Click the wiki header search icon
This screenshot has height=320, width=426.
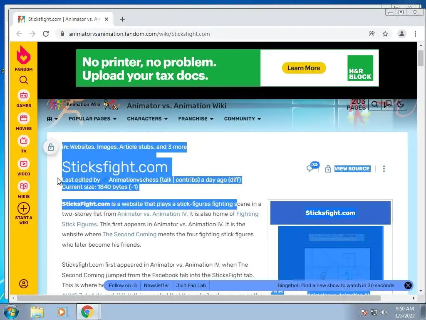pos(375,104)
